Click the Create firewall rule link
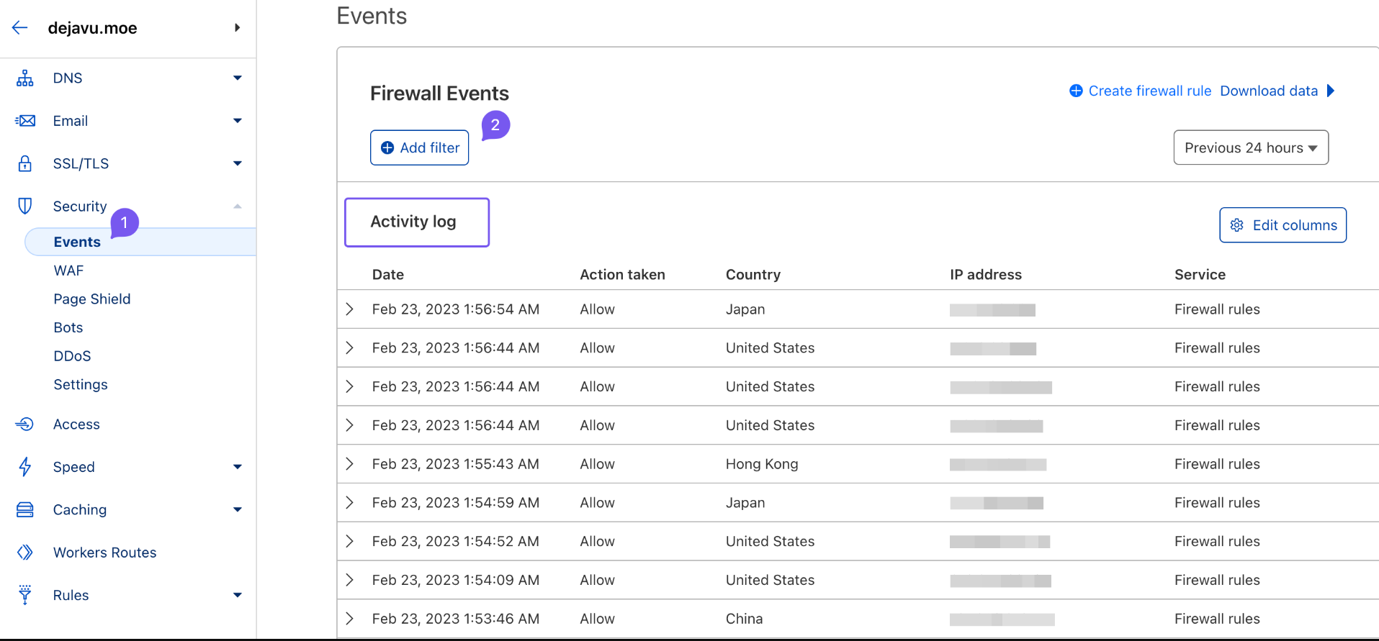 pos(1141,91)
